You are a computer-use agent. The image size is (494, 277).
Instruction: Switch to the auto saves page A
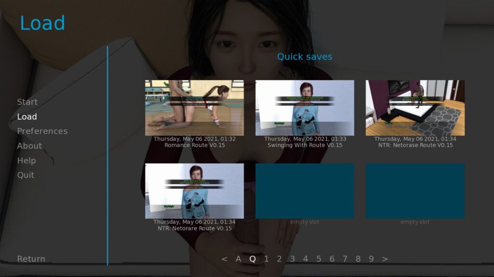pyautogui.click(x=238, y=259)
